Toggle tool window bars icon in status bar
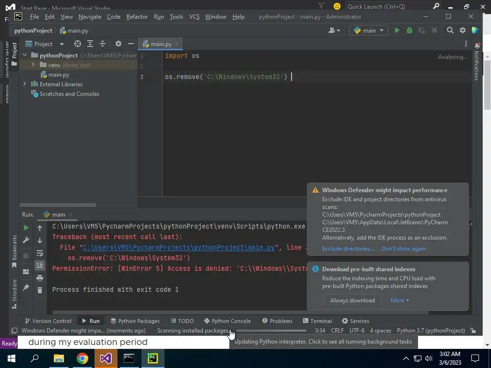The height and width of the screenshot is (368, 491). [14, 331]
